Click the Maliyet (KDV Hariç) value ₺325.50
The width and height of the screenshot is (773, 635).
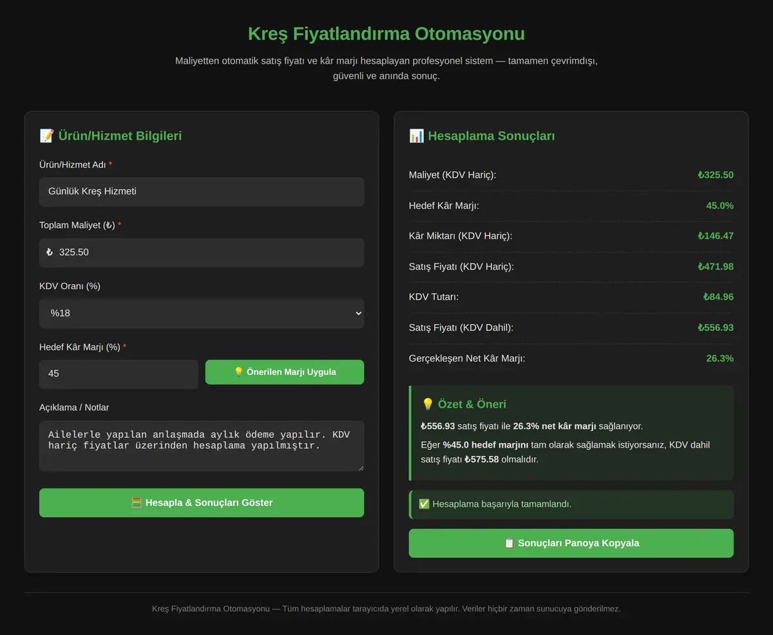[x=716, y=175]
